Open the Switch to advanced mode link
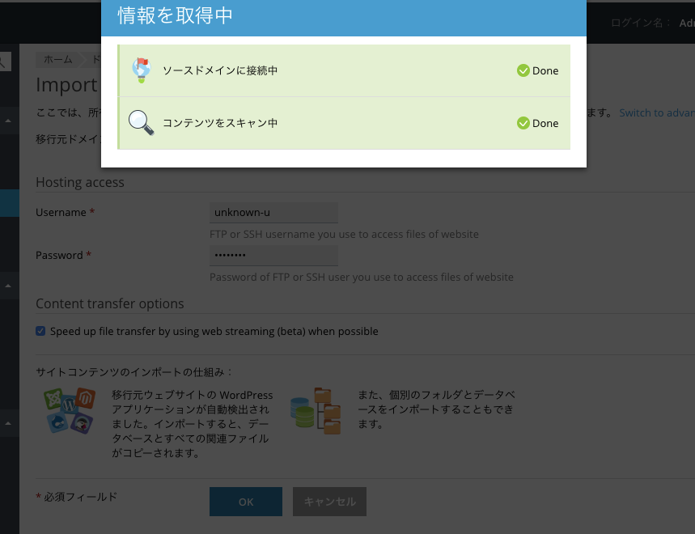 (x=657, y=113)
